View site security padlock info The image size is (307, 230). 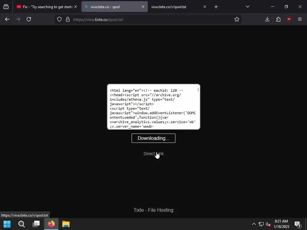68,19
